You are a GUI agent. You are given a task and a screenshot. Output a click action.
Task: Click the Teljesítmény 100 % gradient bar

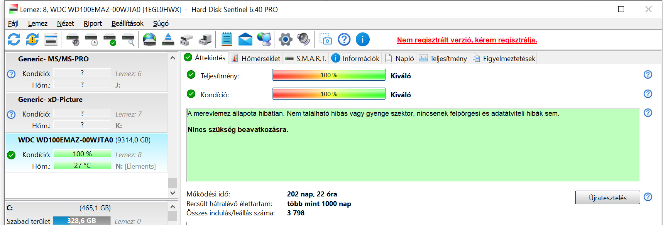pos(329,75)
